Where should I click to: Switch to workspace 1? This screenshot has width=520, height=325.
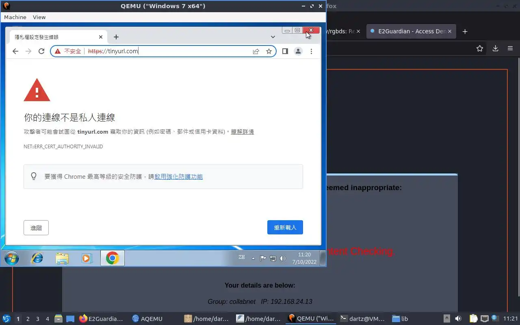point(18,319)
